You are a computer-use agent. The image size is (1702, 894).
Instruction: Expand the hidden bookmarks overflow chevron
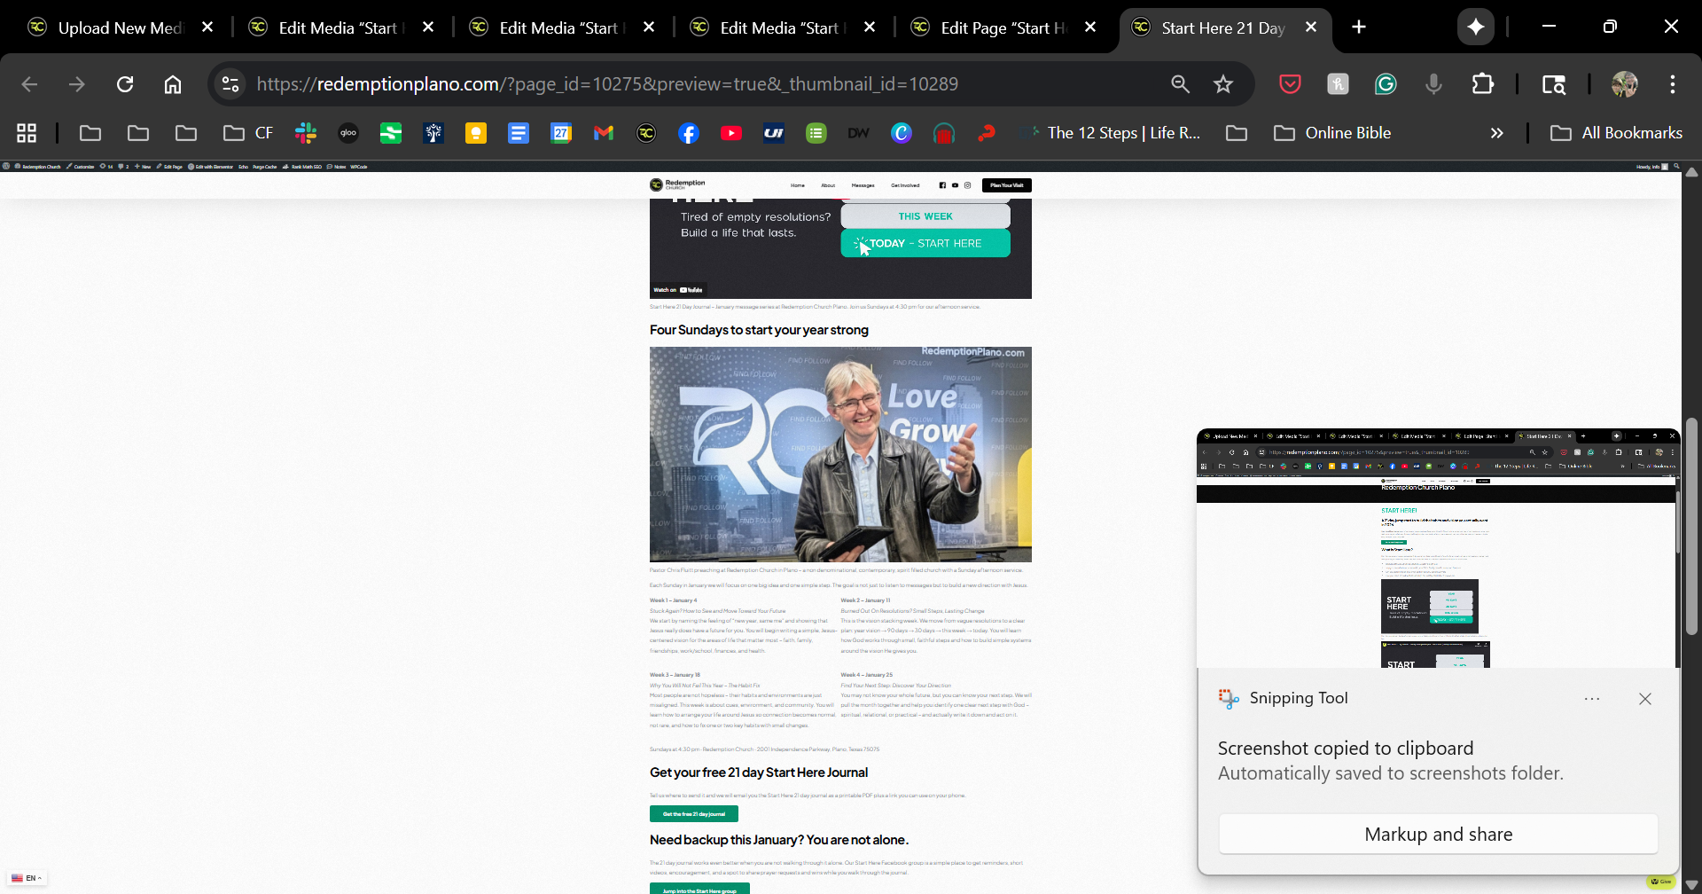[x=1497, y=133]
